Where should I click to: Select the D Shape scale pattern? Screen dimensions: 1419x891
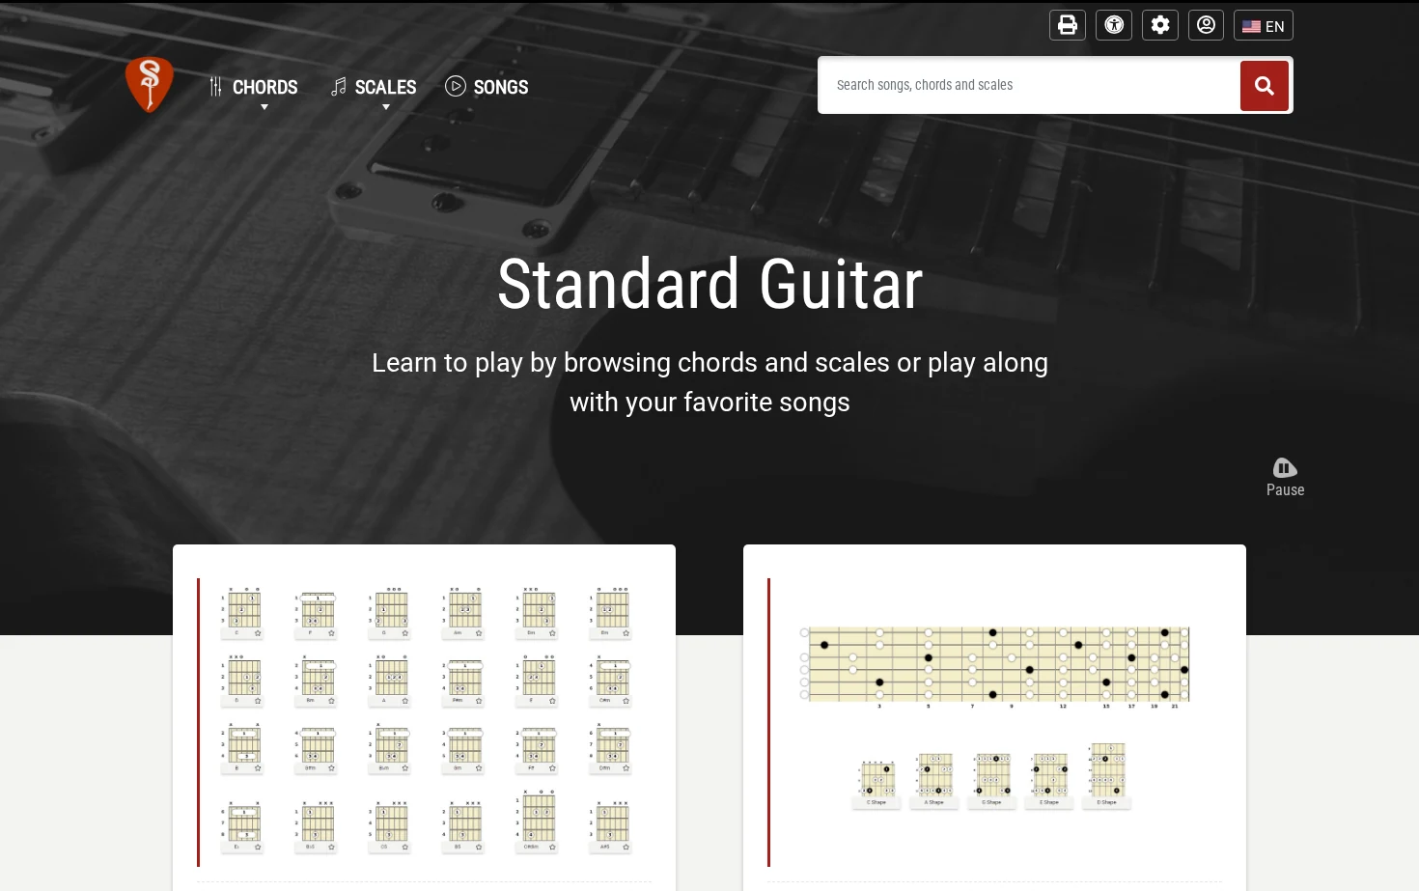[1107, 775]
